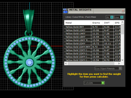
Task: Sort by the Grams column header
Action: [97, 23]
